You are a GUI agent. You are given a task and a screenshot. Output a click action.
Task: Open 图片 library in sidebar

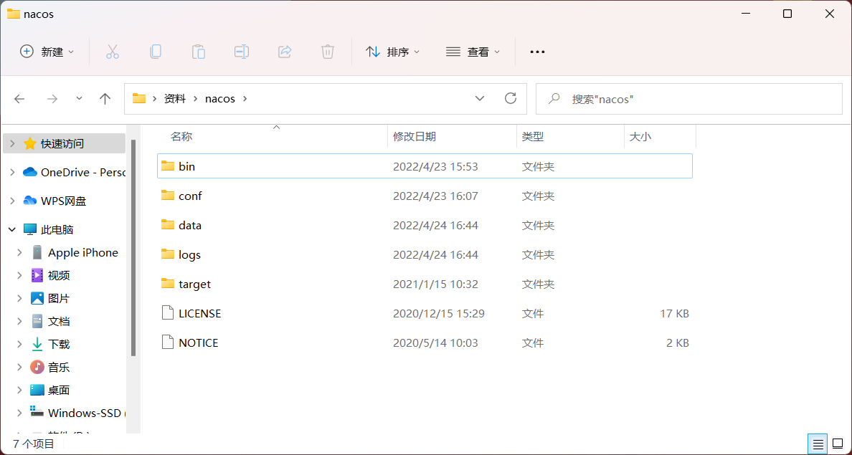tap(50, 298)
